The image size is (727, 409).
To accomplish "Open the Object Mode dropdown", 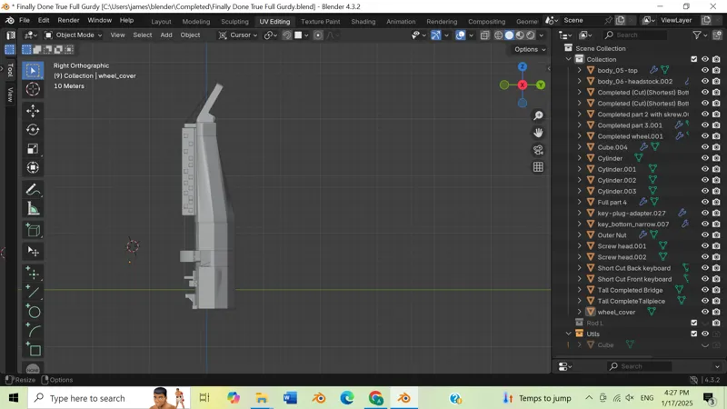I will [x=74, y=35].
